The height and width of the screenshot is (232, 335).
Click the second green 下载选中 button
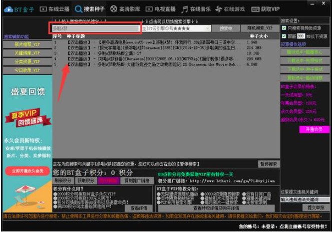click(x=305, y=61)
